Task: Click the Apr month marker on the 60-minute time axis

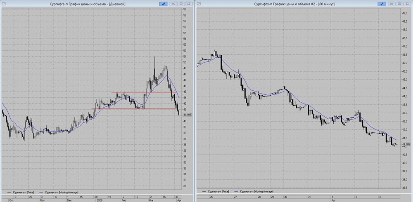Action: pyautogui.click(x=333, y=200)
